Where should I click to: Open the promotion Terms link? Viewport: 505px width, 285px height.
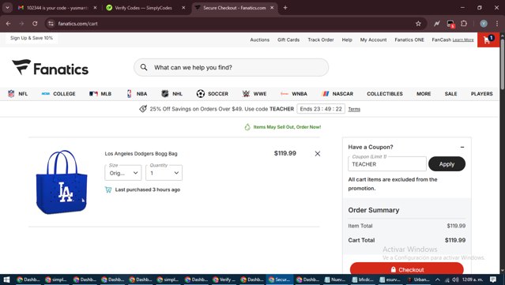354,110
